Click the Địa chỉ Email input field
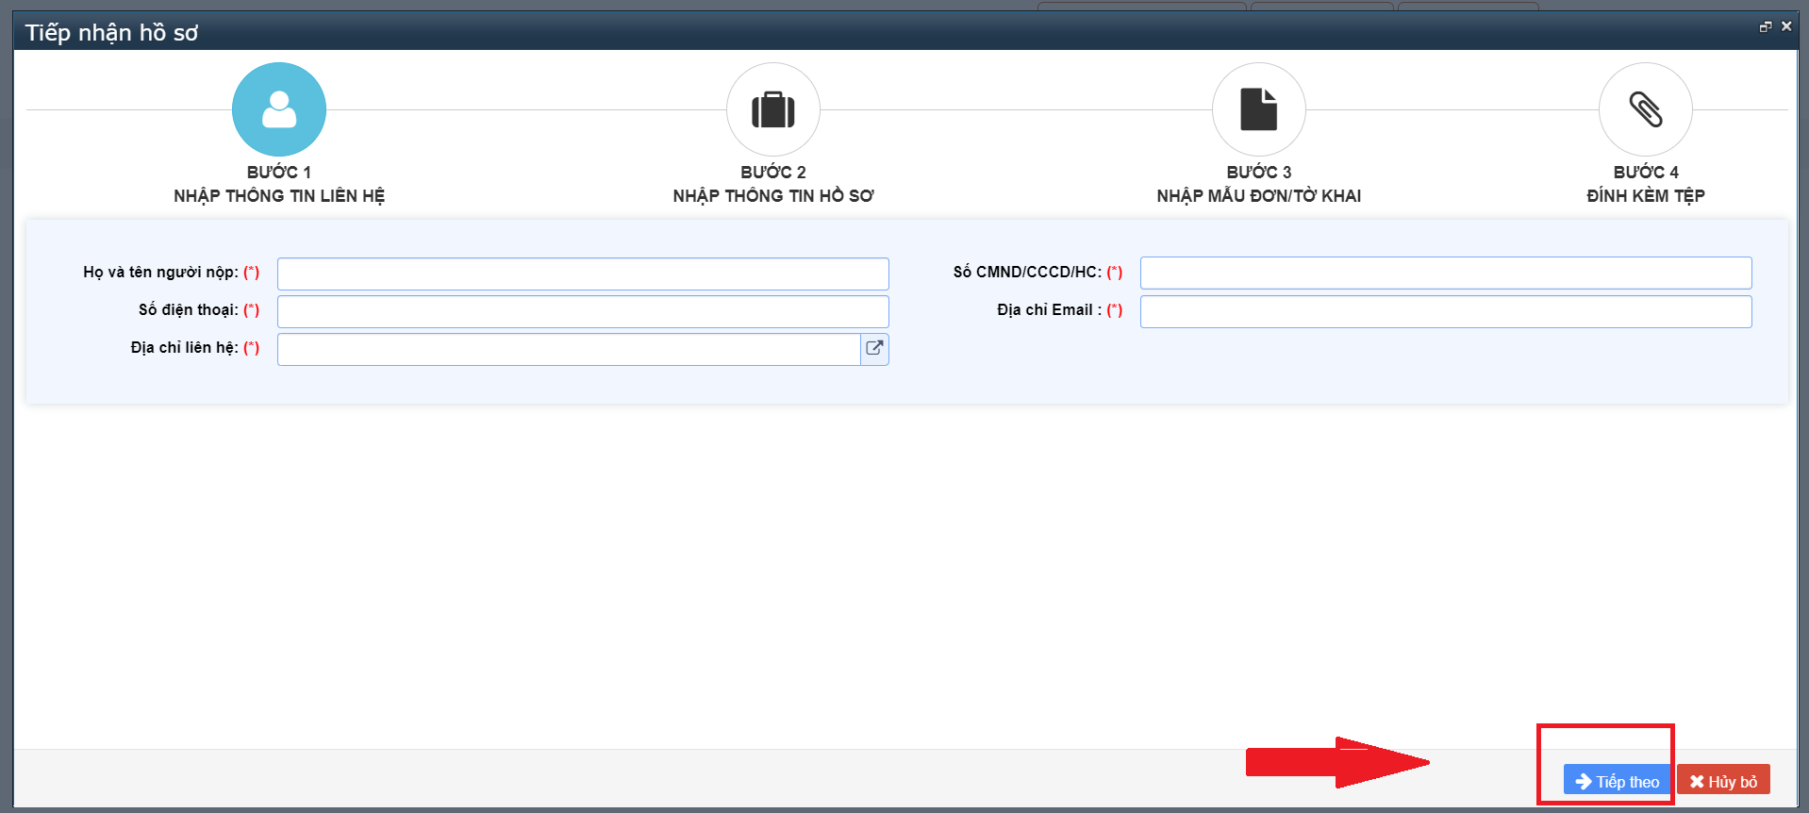The height and width of the screenshot is (813, 1809). pos(1445,311)
